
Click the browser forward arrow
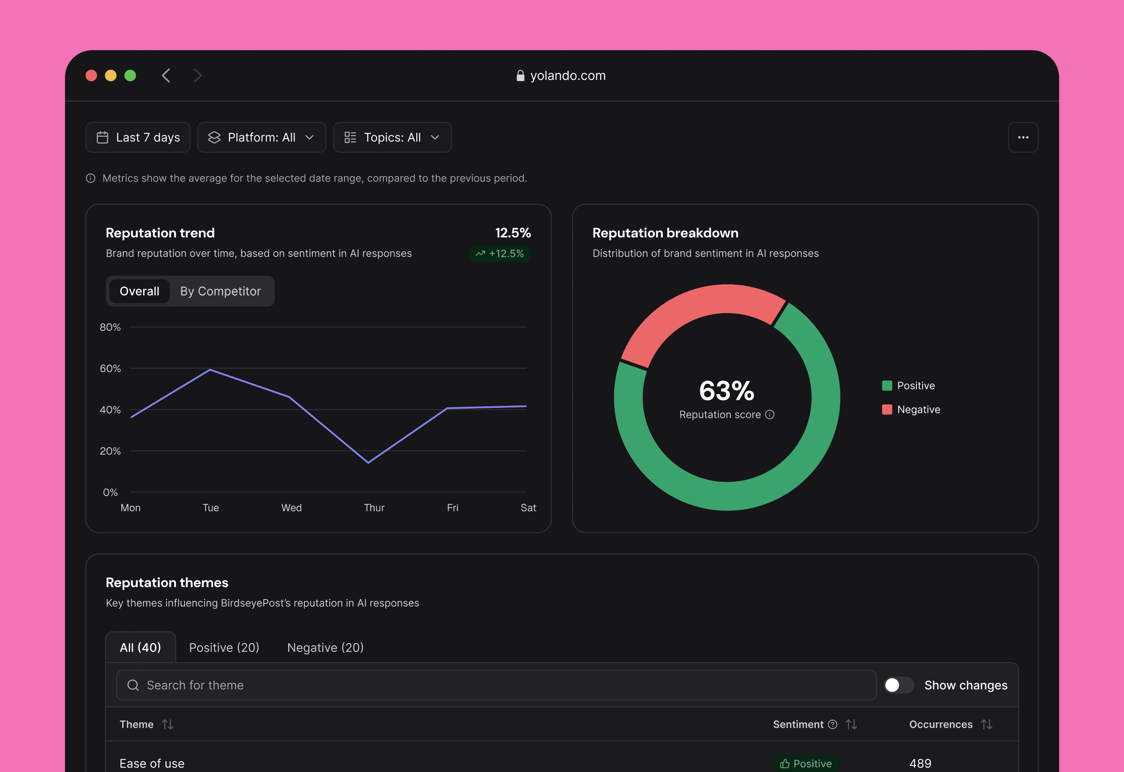tap(198, 75)
